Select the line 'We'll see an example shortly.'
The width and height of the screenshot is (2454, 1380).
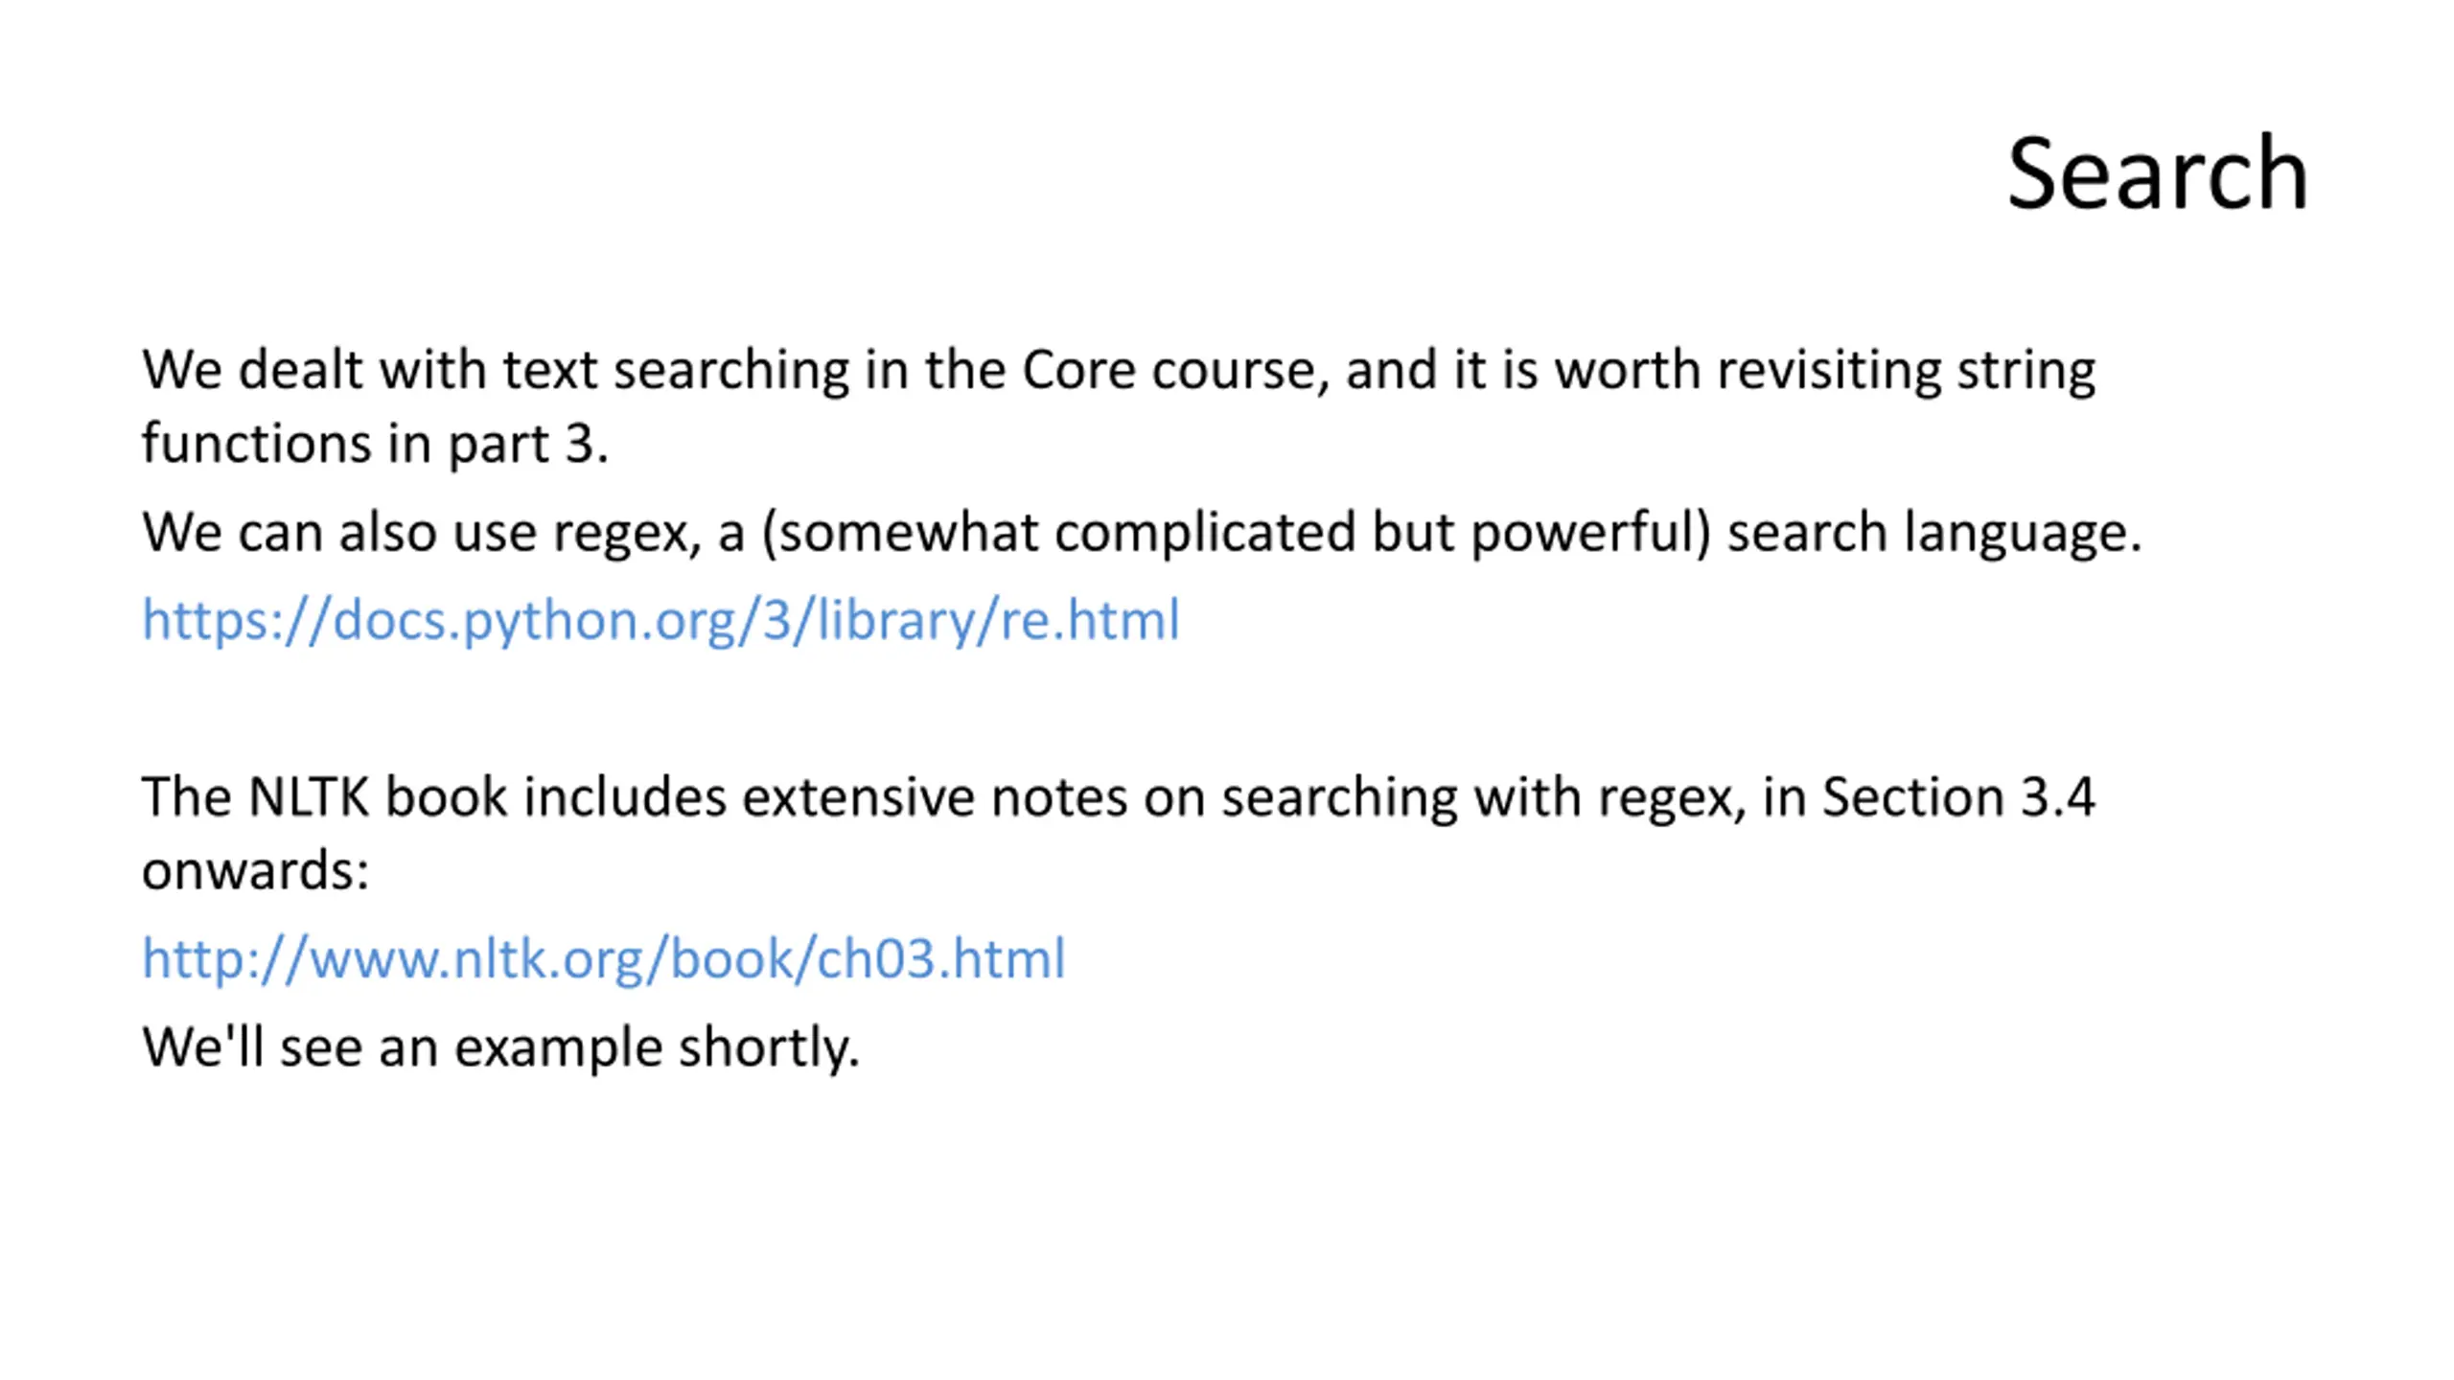coord(501,1046)
